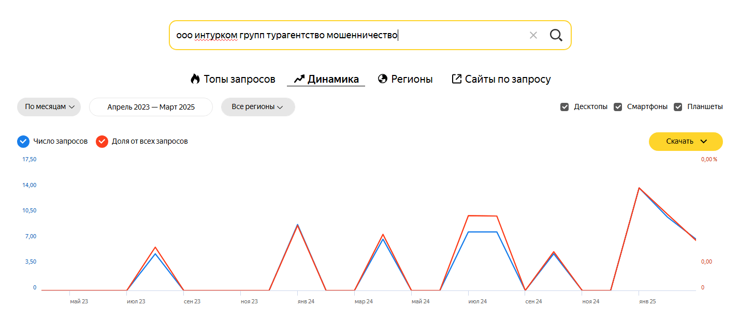Image resolution: width=753 pixels, height=323 pixels.
Task: Switch to the Топы запросов tab
Action: [x=239, y=79]
